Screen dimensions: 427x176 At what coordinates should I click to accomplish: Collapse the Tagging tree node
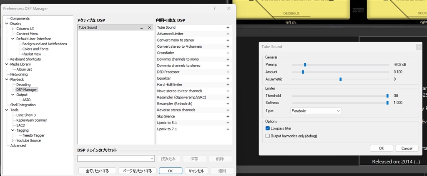(13, 130)
